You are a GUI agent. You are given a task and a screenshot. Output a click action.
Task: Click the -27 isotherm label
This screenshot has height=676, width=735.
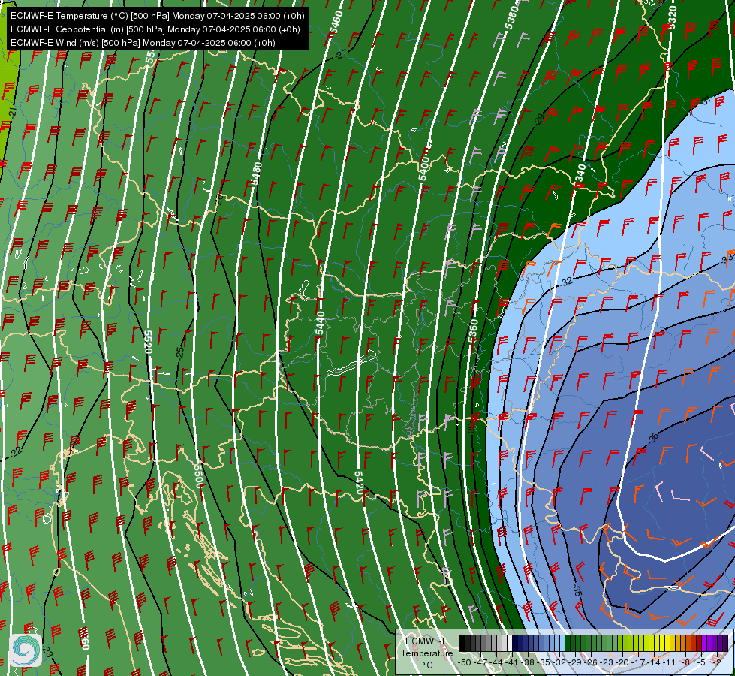coord(342,54)
